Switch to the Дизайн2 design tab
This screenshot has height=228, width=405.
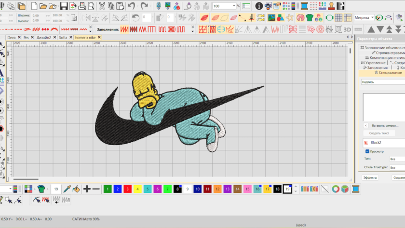point(44,38)
